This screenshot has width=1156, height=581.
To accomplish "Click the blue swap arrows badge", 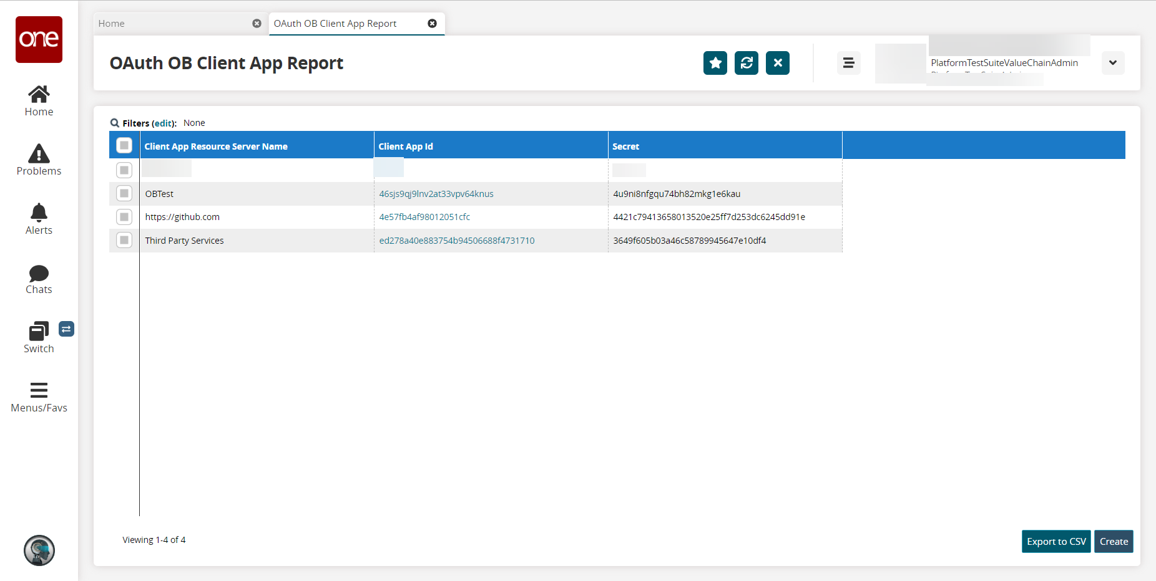I will click(x=66, y=329).
